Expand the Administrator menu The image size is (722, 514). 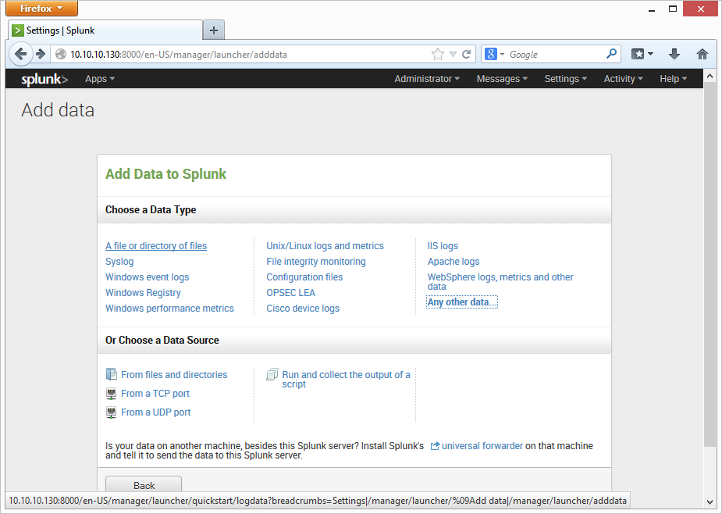coord(427,79)
